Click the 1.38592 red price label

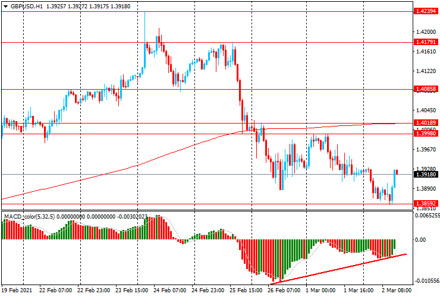[426, 204]
